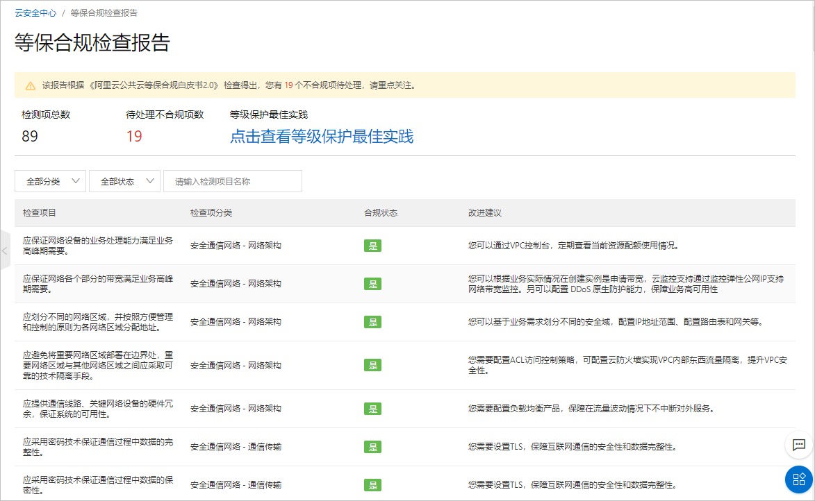Click the warning triangle icon in banner
This screenshot has height=501, width=815.
31,85
